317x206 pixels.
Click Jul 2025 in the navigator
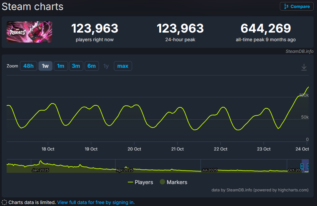tap(209, 170)
